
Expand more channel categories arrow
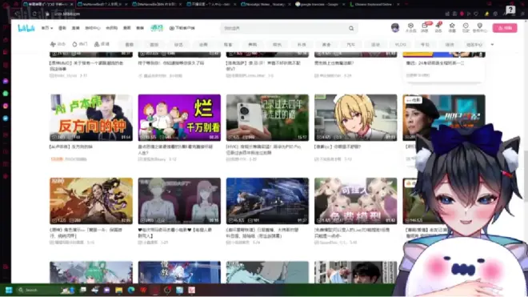point(492,45)
